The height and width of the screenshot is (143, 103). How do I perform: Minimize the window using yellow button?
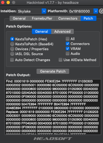(8, 2)
